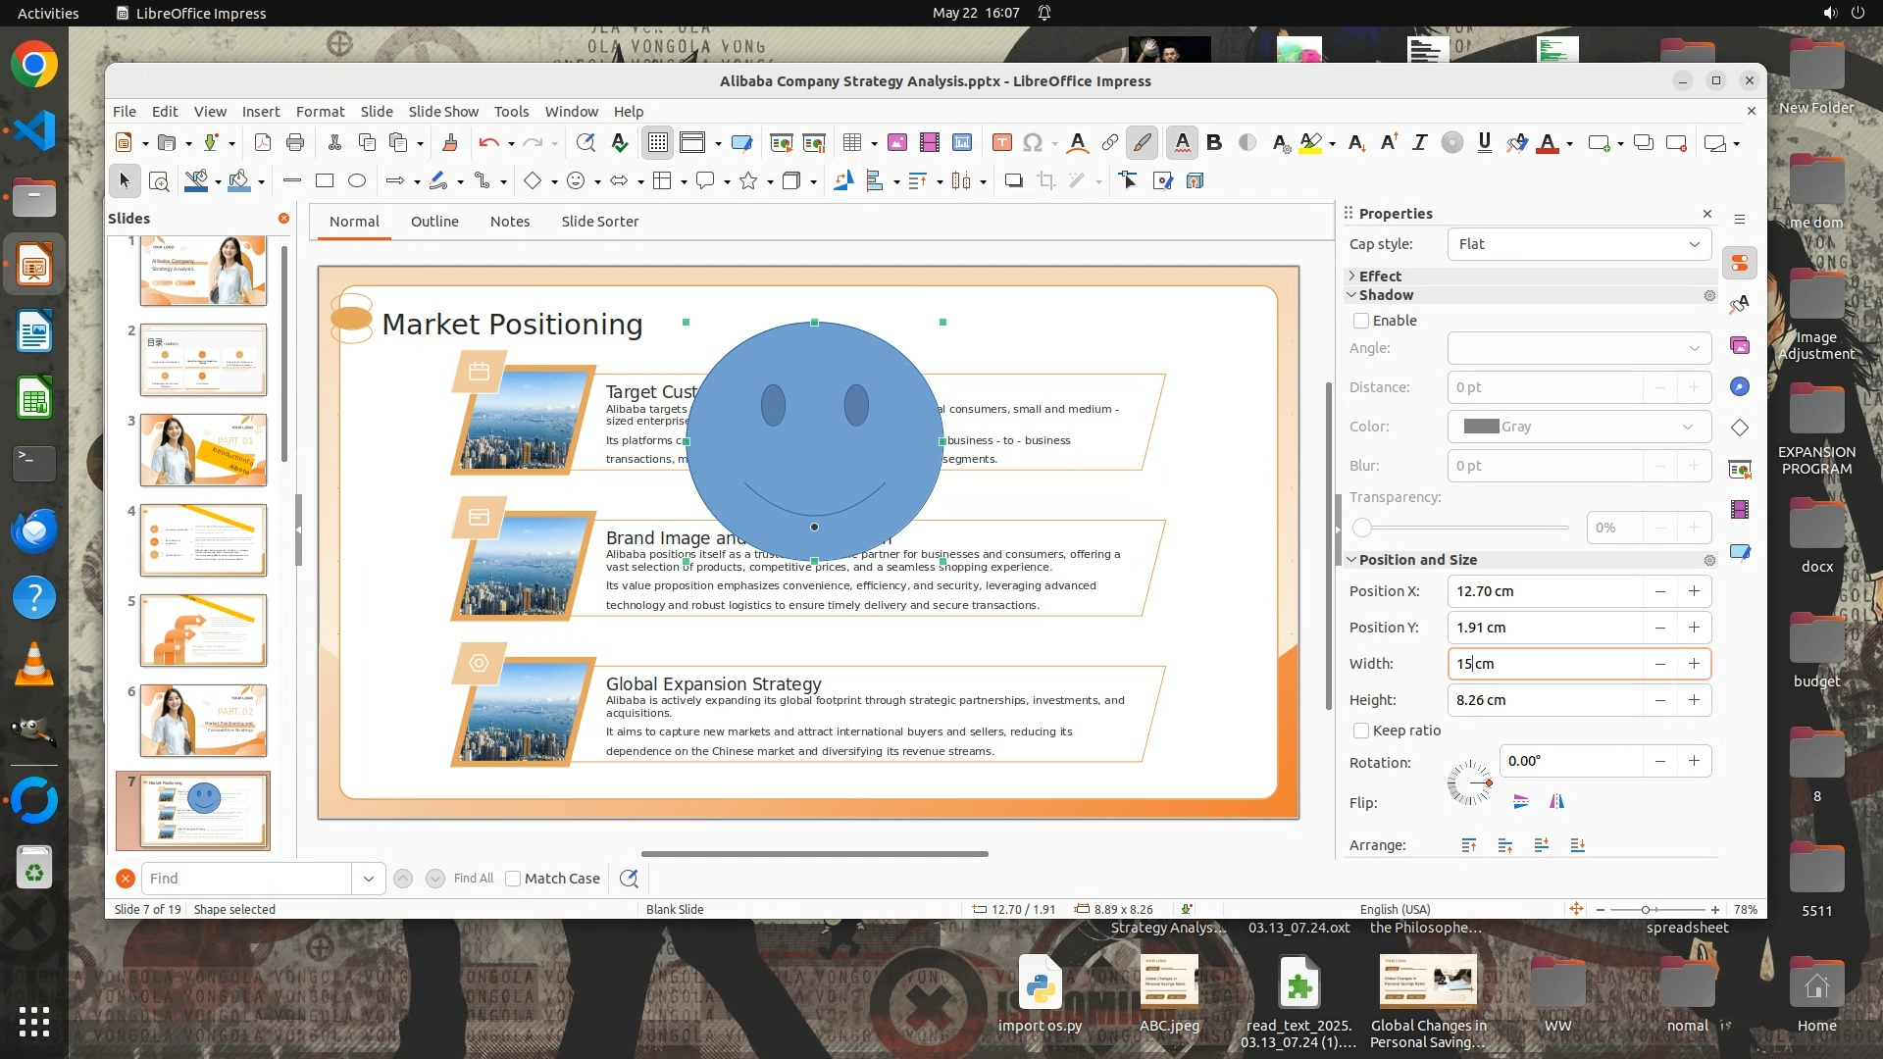Image resolution: width=1883 pixels, height=1059 pixels.
Task: Open the Cap style dropdown
Action: [1579, 244]
